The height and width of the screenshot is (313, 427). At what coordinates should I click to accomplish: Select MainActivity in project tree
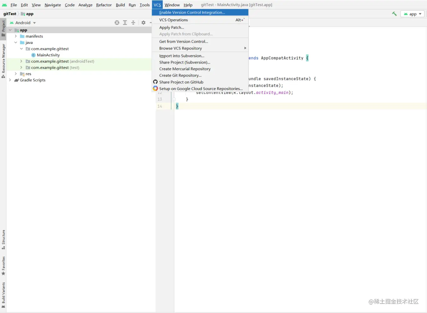(x=48, y=55)
